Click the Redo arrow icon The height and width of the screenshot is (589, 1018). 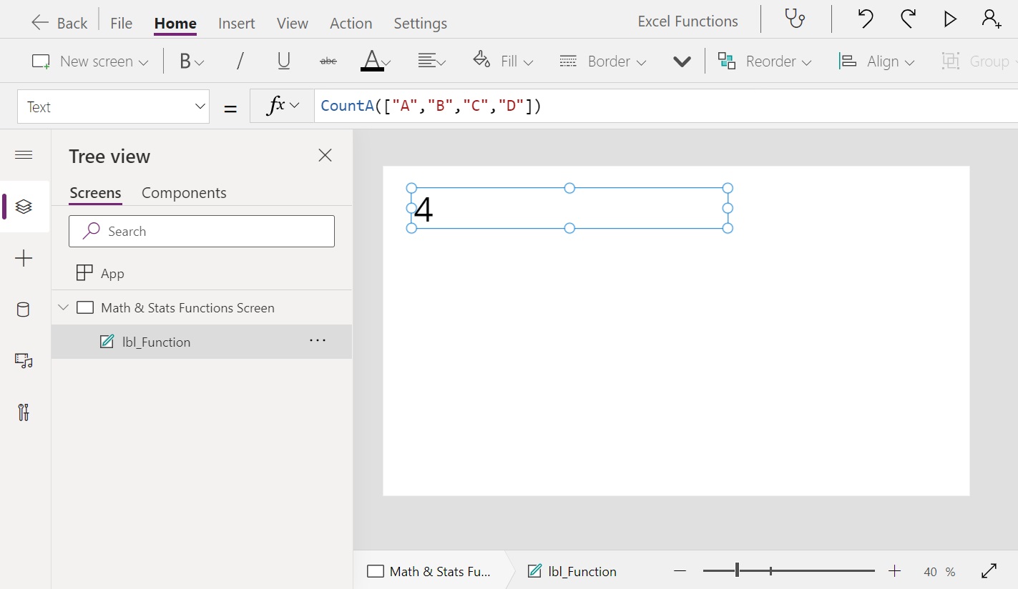coord(908,19)
